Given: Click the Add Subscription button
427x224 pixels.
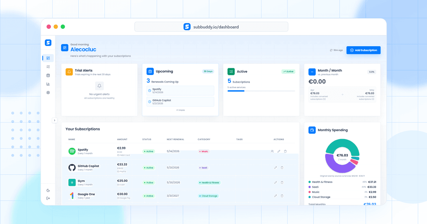Looking at the screenshot, I should point(364,50).
